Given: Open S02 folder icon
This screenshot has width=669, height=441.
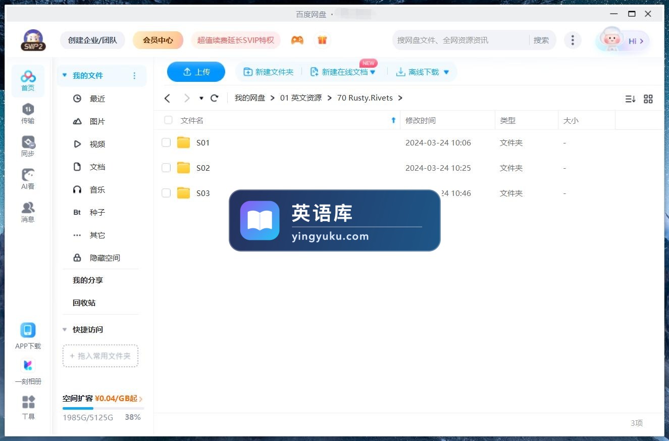Looking at the screenshot, I should point(183,168).
